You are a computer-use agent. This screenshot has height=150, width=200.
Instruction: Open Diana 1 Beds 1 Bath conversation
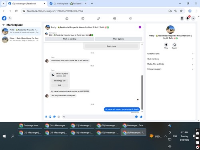tap(21, 40)
